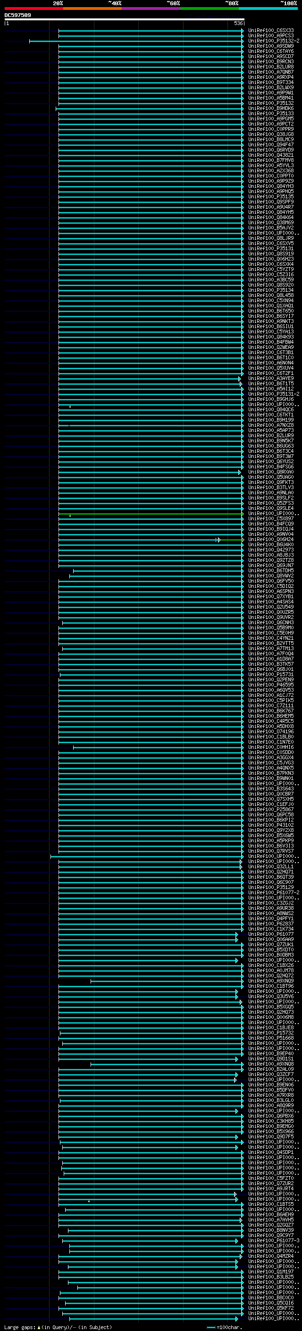Viewport: 302px width, 1331px height.
Task: Click alignment bar for UniRef100_P35132-2
Action: tap(136, 41)
